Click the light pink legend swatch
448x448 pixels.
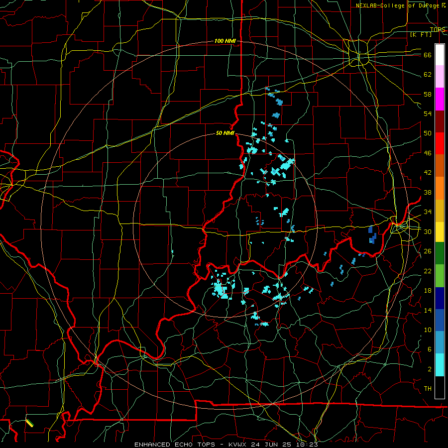coord(440,77)
